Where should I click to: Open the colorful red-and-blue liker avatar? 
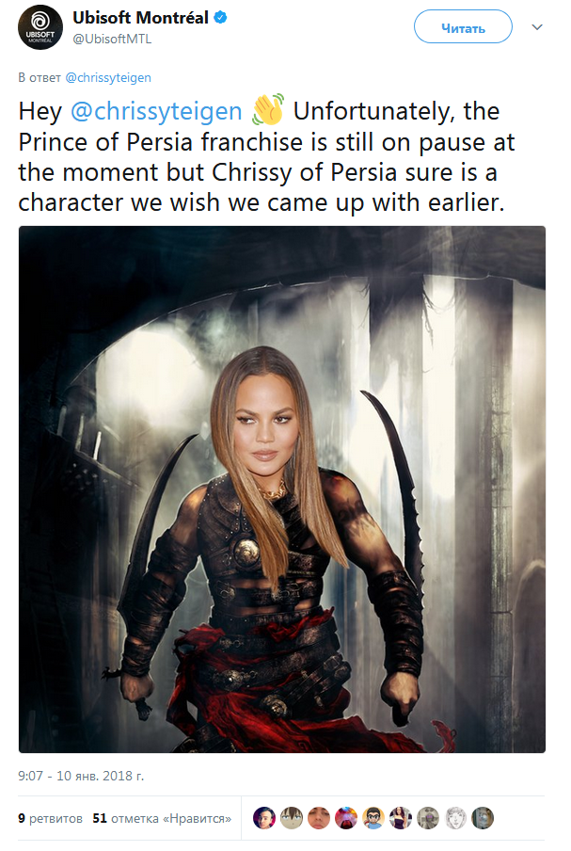click(x=346, y=818)
